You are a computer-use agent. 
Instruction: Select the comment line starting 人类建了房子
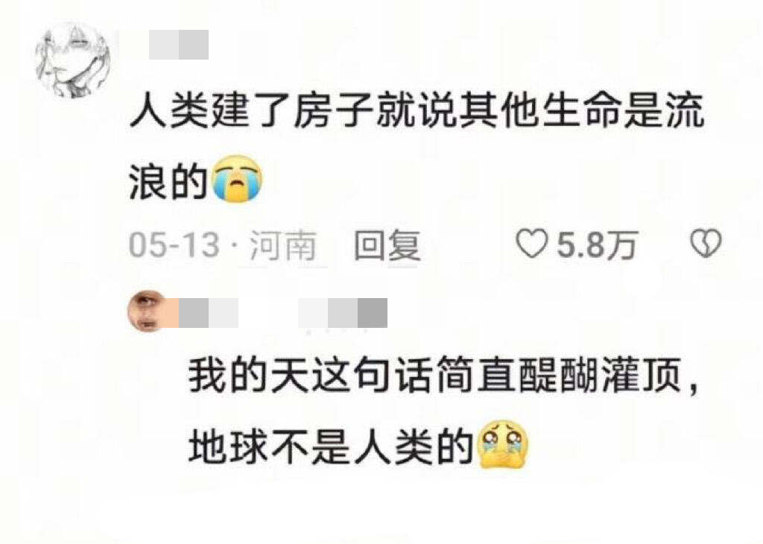pos(417,112)
